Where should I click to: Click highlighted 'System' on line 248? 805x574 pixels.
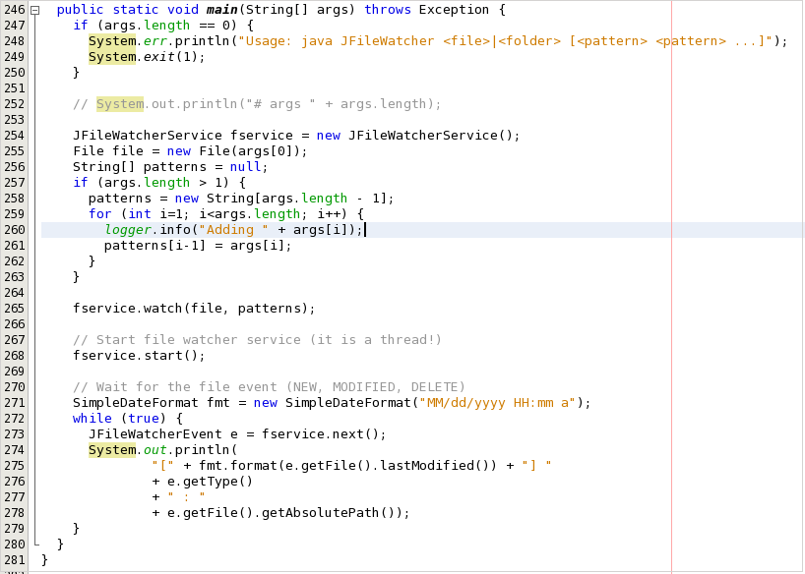[112, 41]
